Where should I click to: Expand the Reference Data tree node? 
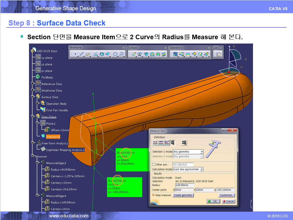coord(33,84)
